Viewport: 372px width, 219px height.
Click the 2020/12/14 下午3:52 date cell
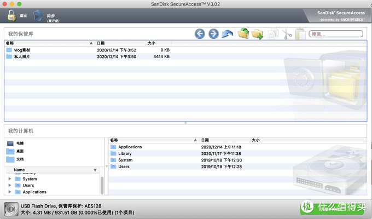tap(117, 50)
